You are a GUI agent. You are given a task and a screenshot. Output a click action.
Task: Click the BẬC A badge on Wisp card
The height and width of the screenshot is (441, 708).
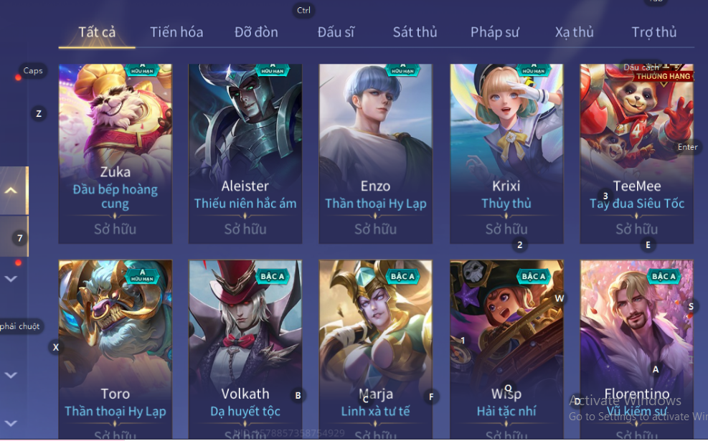(x=533, y=276)
